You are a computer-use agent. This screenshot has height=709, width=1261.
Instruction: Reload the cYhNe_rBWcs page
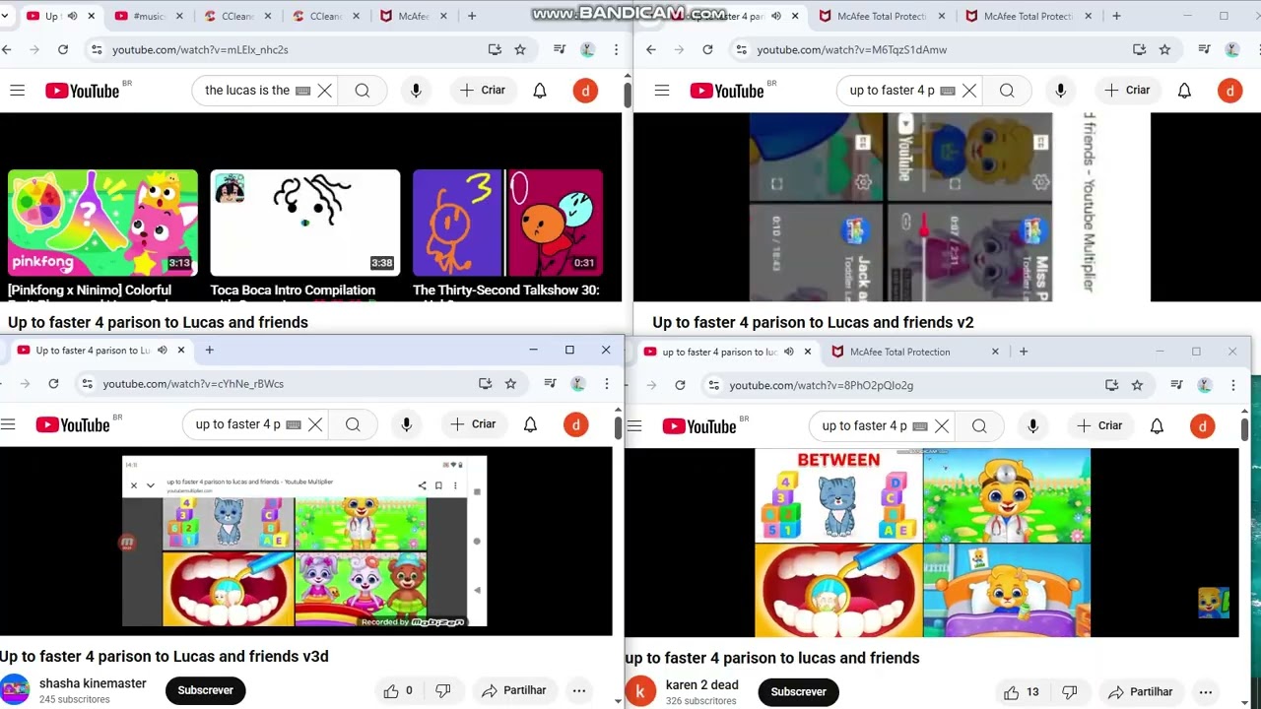(x=53, y=384)
